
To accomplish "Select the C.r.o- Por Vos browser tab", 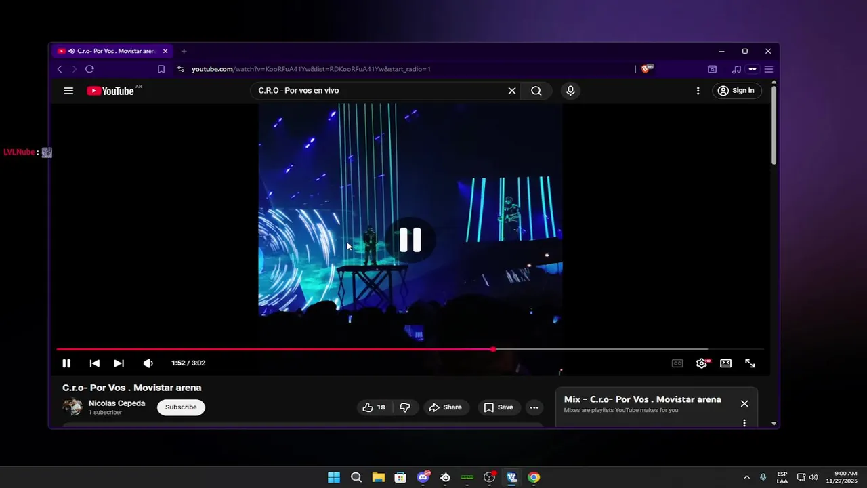I will point(113,51).
